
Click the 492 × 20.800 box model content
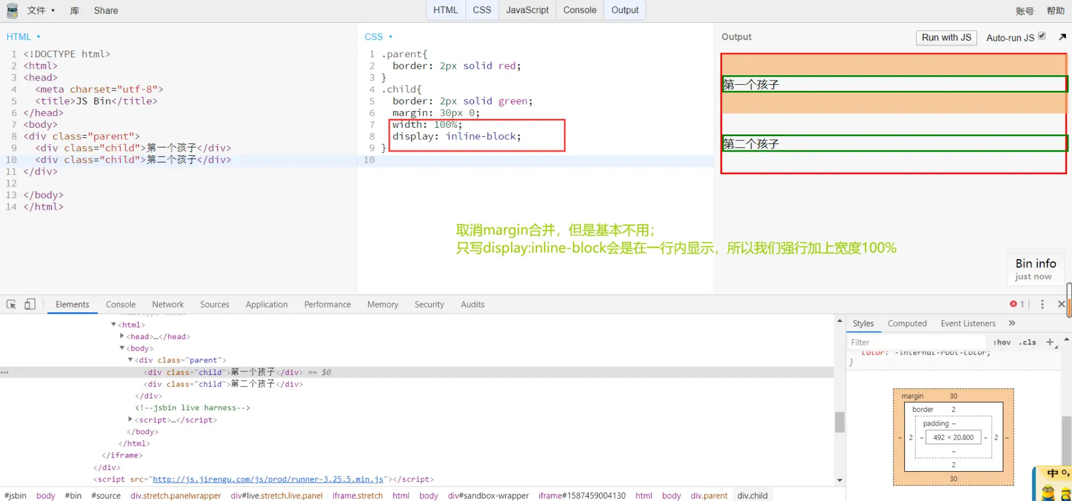953,437
